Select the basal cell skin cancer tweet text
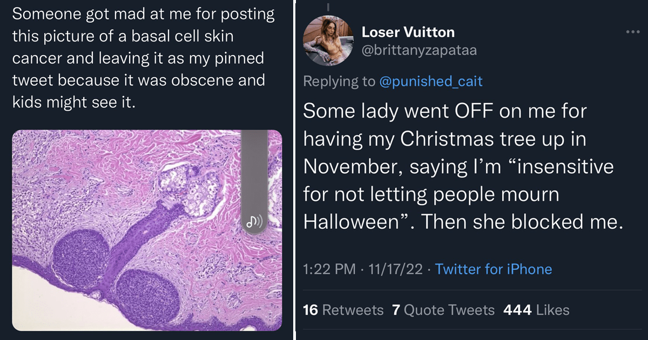 coord(144,58)
